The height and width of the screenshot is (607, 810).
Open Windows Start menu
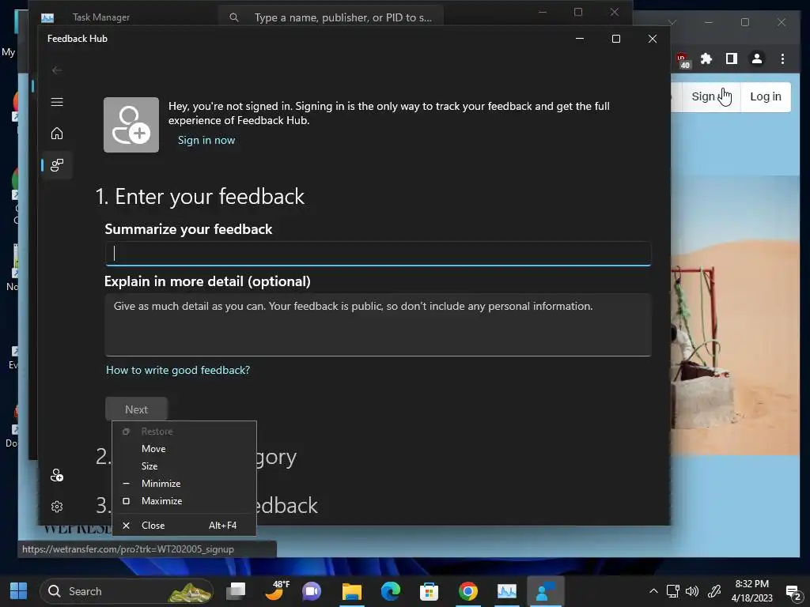(19, 591)
